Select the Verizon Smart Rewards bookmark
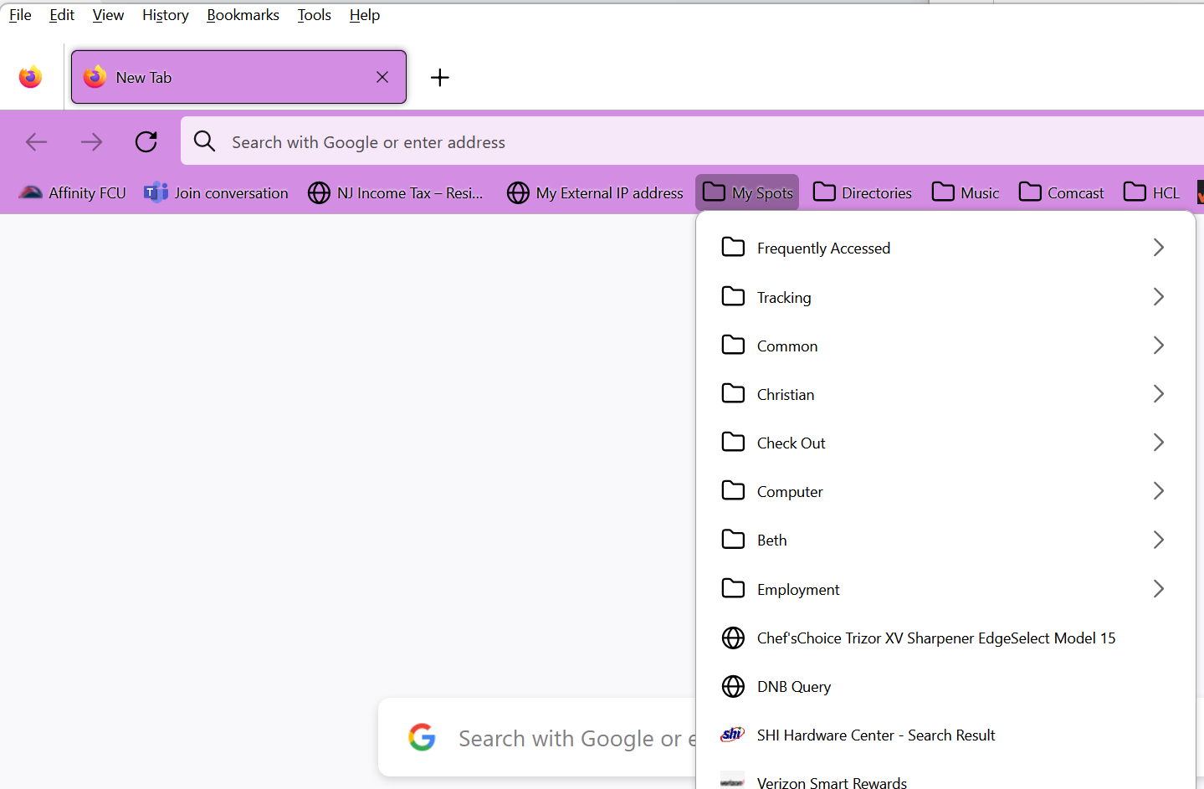 pyautogui.click(x=831, y=781)
